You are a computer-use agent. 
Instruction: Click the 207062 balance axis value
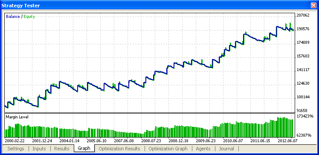coord(303,15)
